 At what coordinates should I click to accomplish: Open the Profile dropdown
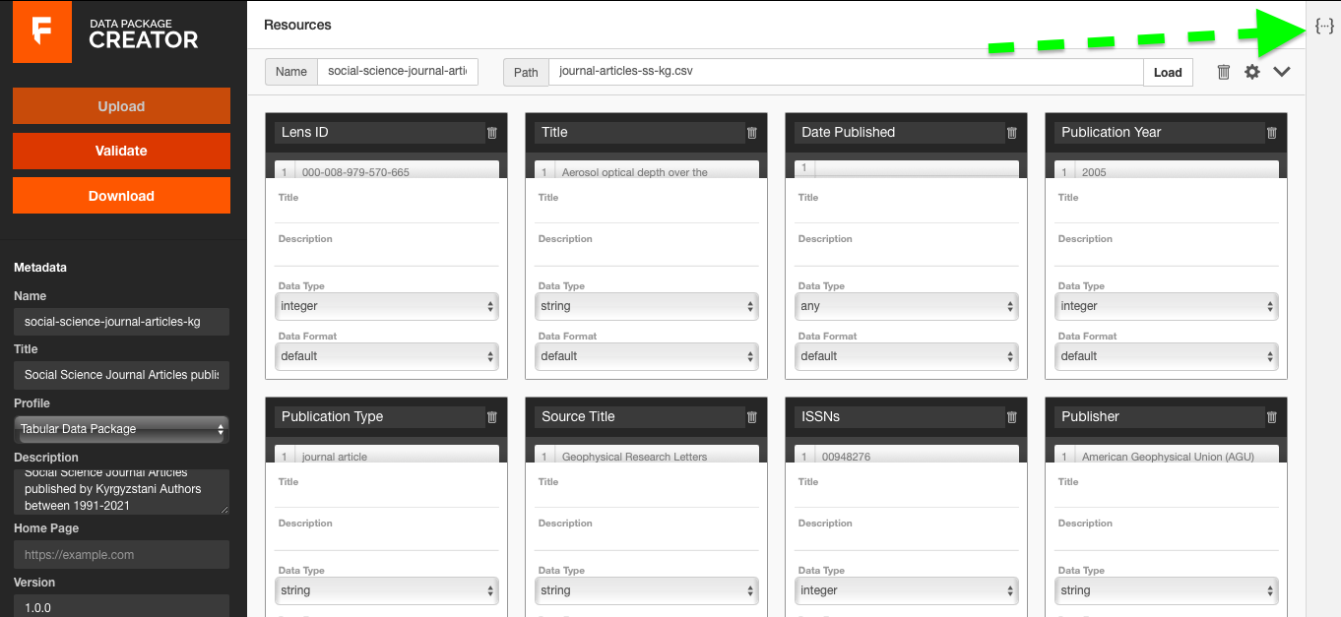pos(120,428)
